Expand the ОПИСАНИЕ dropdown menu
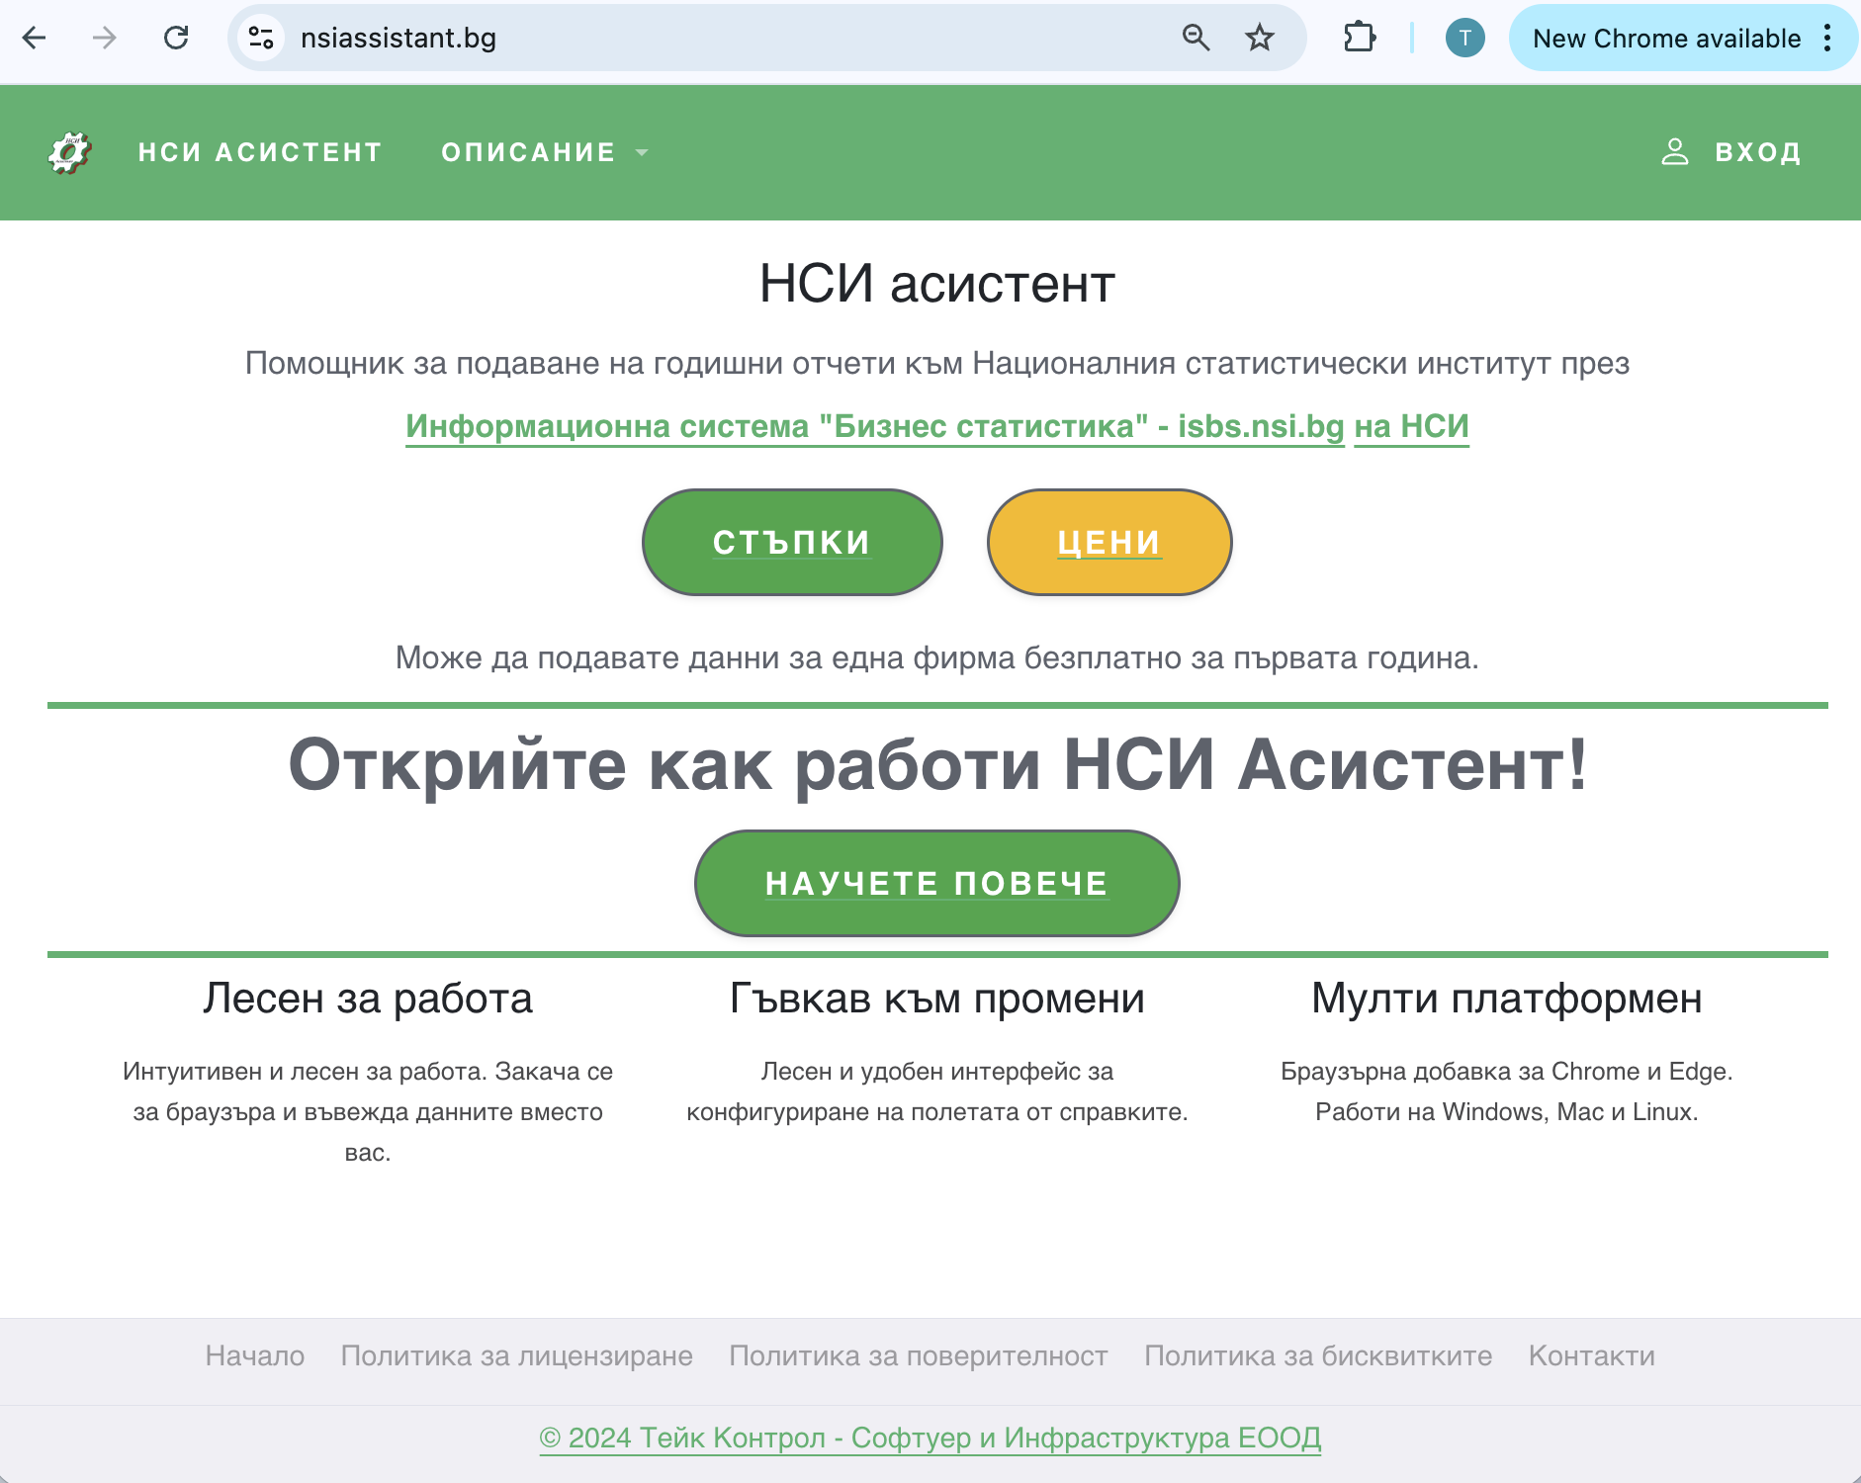The image size is (1861, 1483). point(545,151)
